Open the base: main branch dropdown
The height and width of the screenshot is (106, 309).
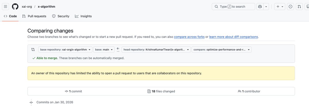[x=104, y=50]
